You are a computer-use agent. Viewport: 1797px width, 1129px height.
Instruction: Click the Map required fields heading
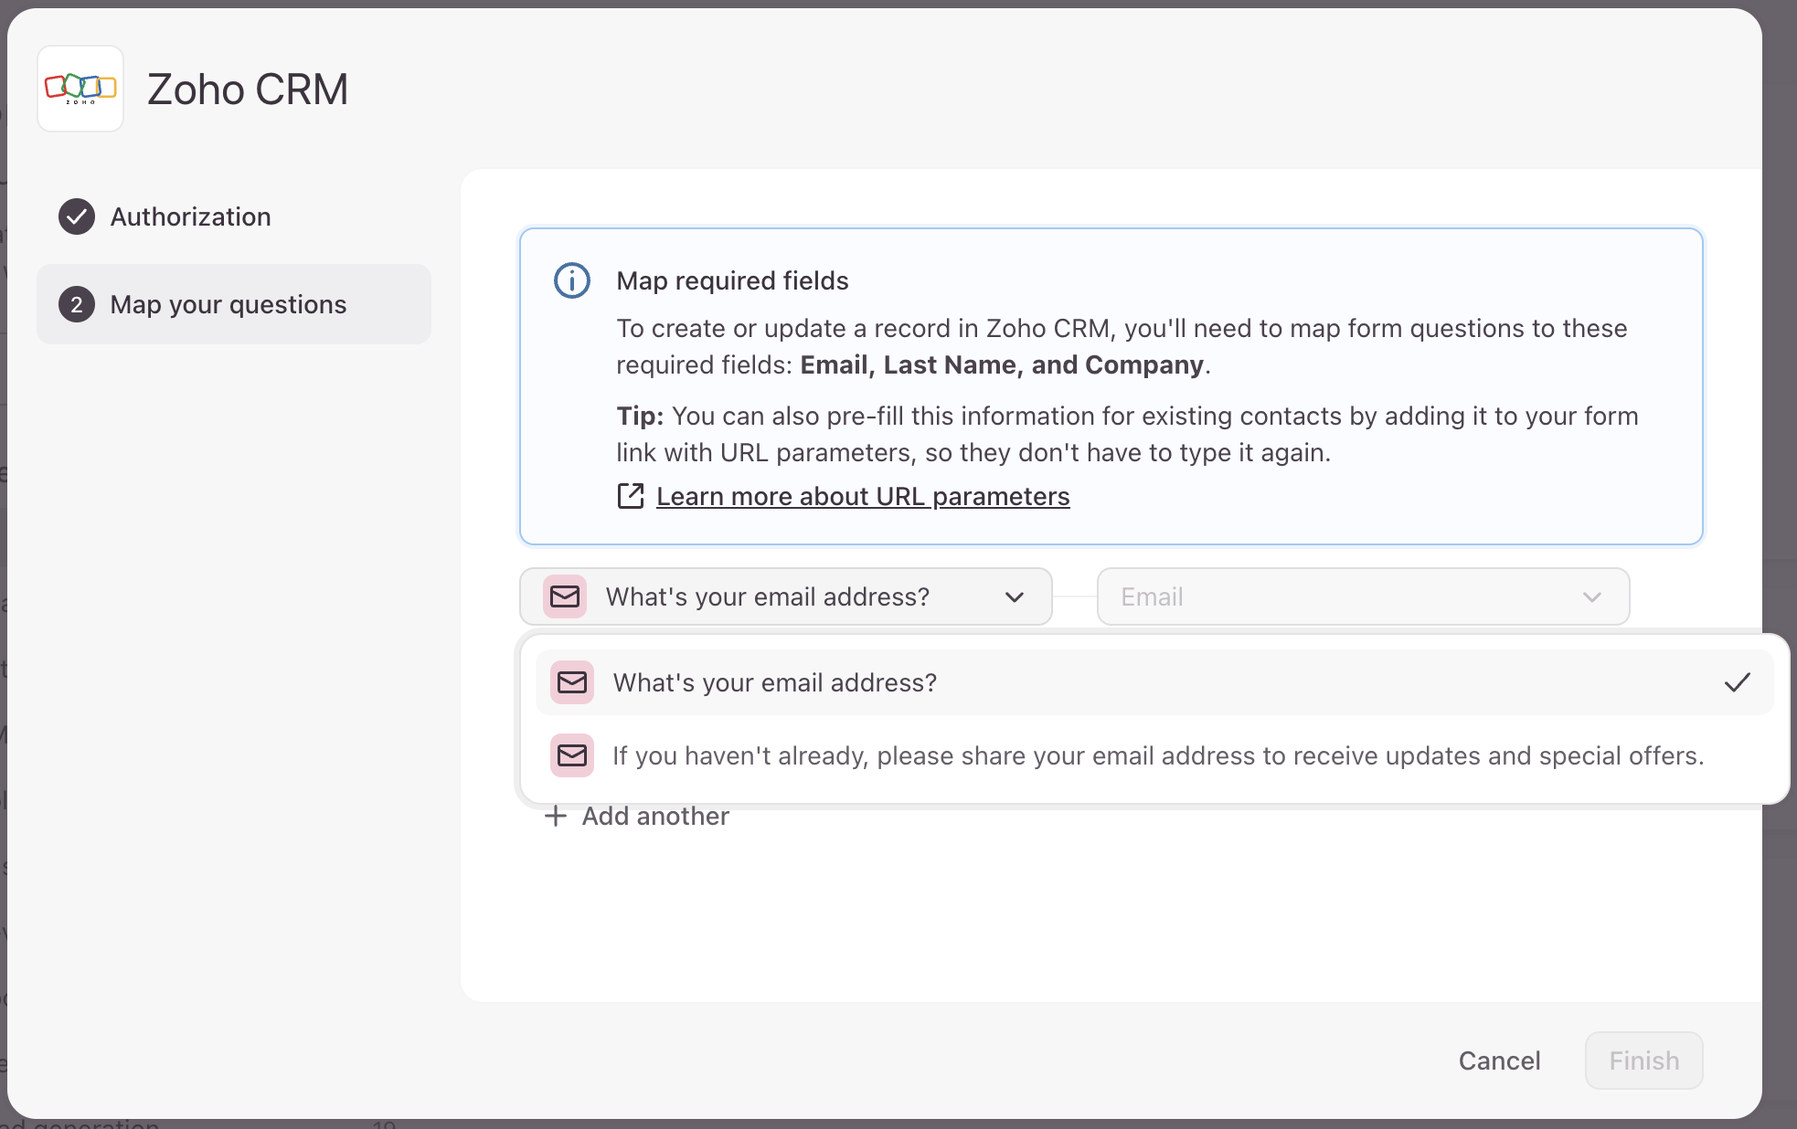coord(732,280)
